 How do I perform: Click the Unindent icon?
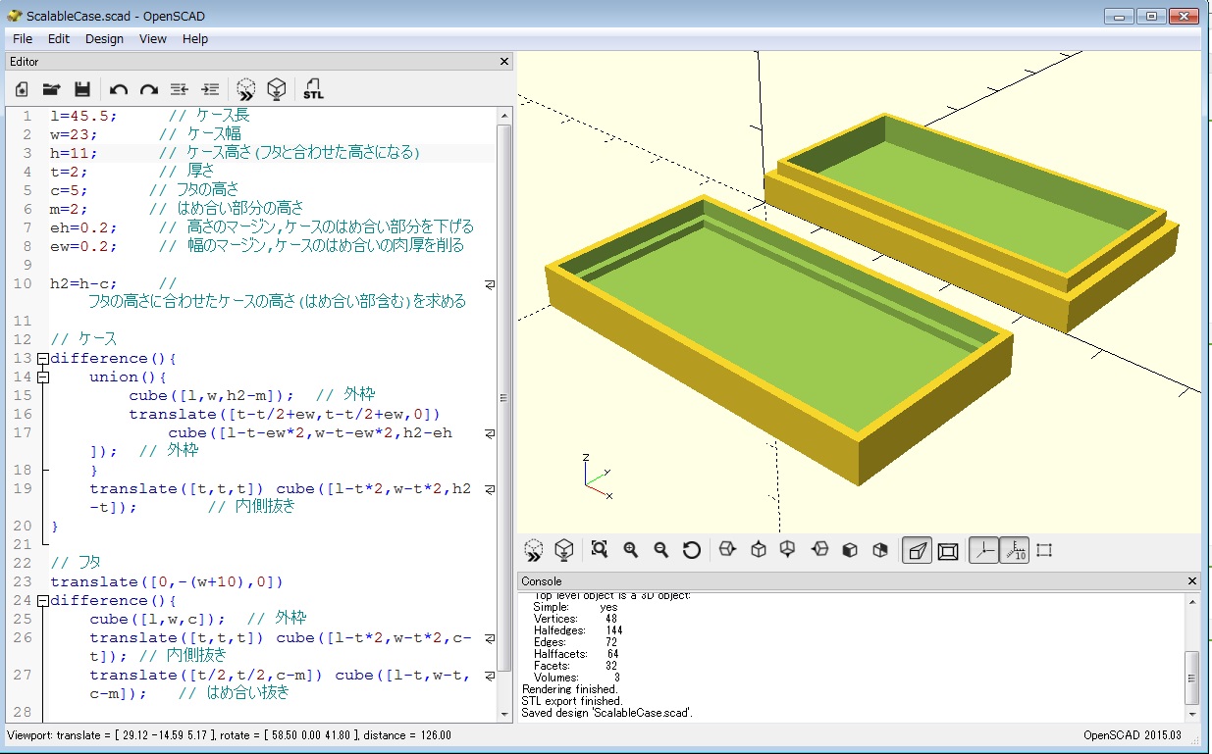coord(180,89)
